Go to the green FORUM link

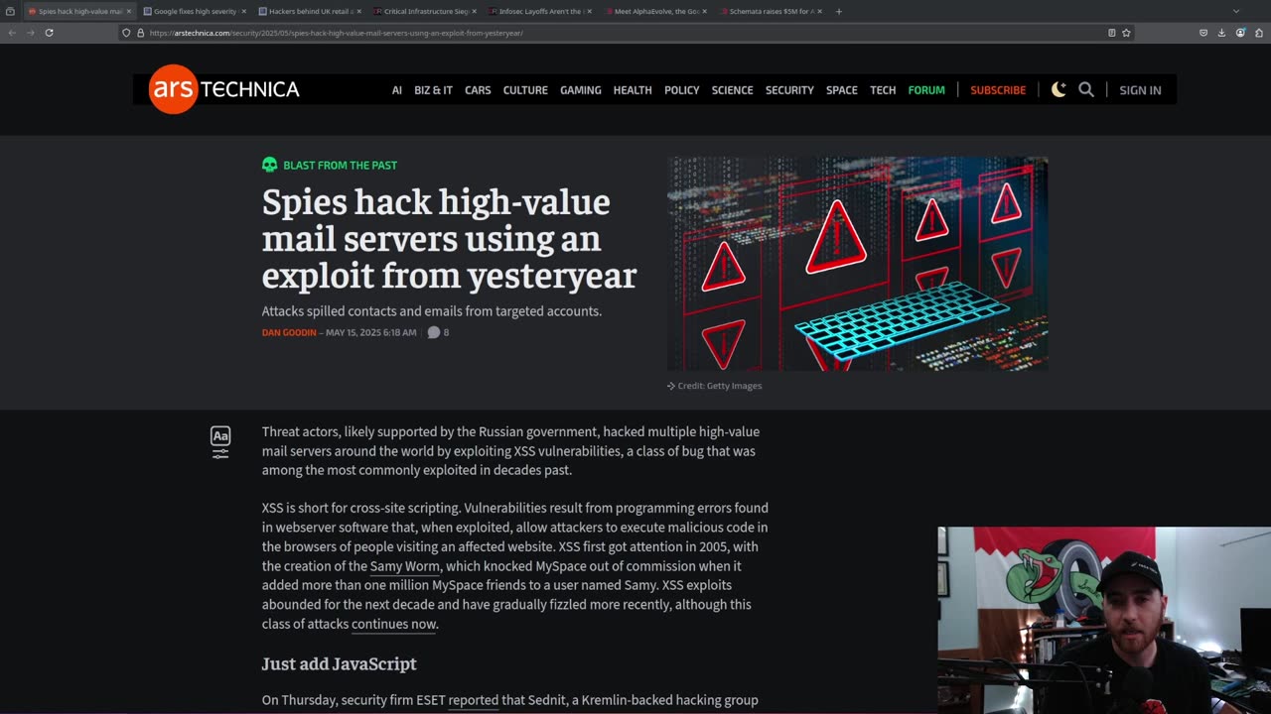pos(926,90)
